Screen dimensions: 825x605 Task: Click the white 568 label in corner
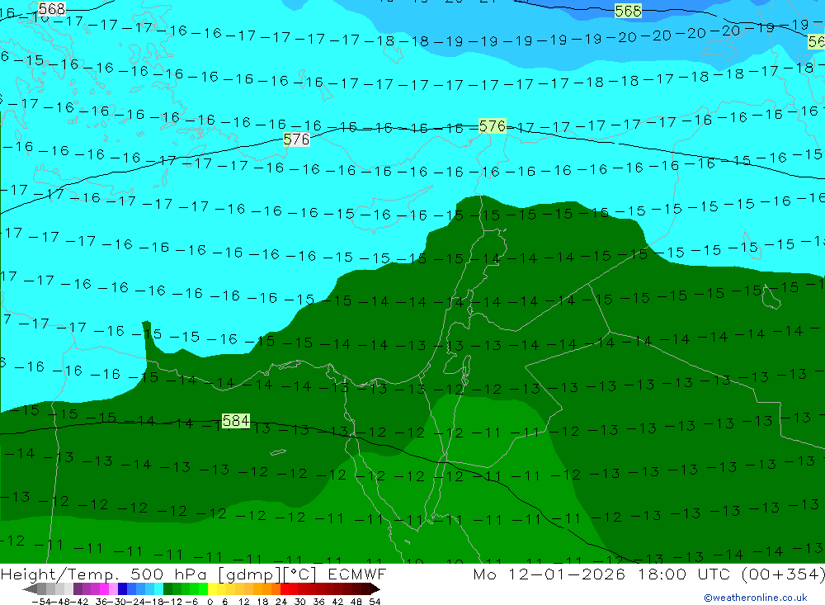[52, 8]
